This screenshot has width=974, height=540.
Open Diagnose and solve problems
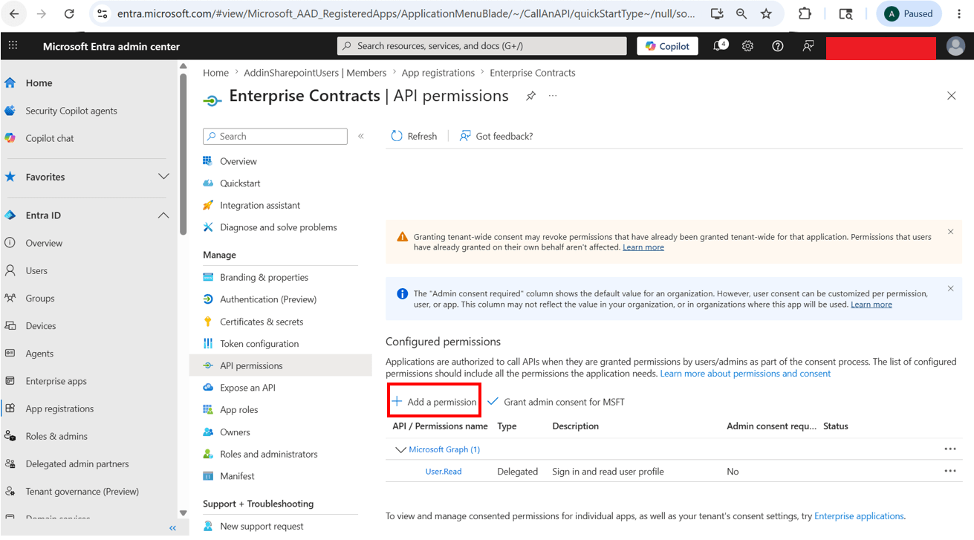(x=280, y=227)
